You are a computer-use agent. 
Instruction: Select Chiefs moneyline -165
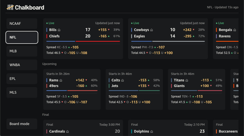point(103,36)
